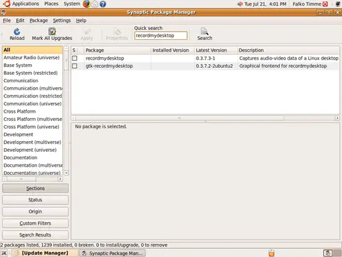Mark the recordmydesktop package checkbox
The image size is (342, 257).
[75, 58]
